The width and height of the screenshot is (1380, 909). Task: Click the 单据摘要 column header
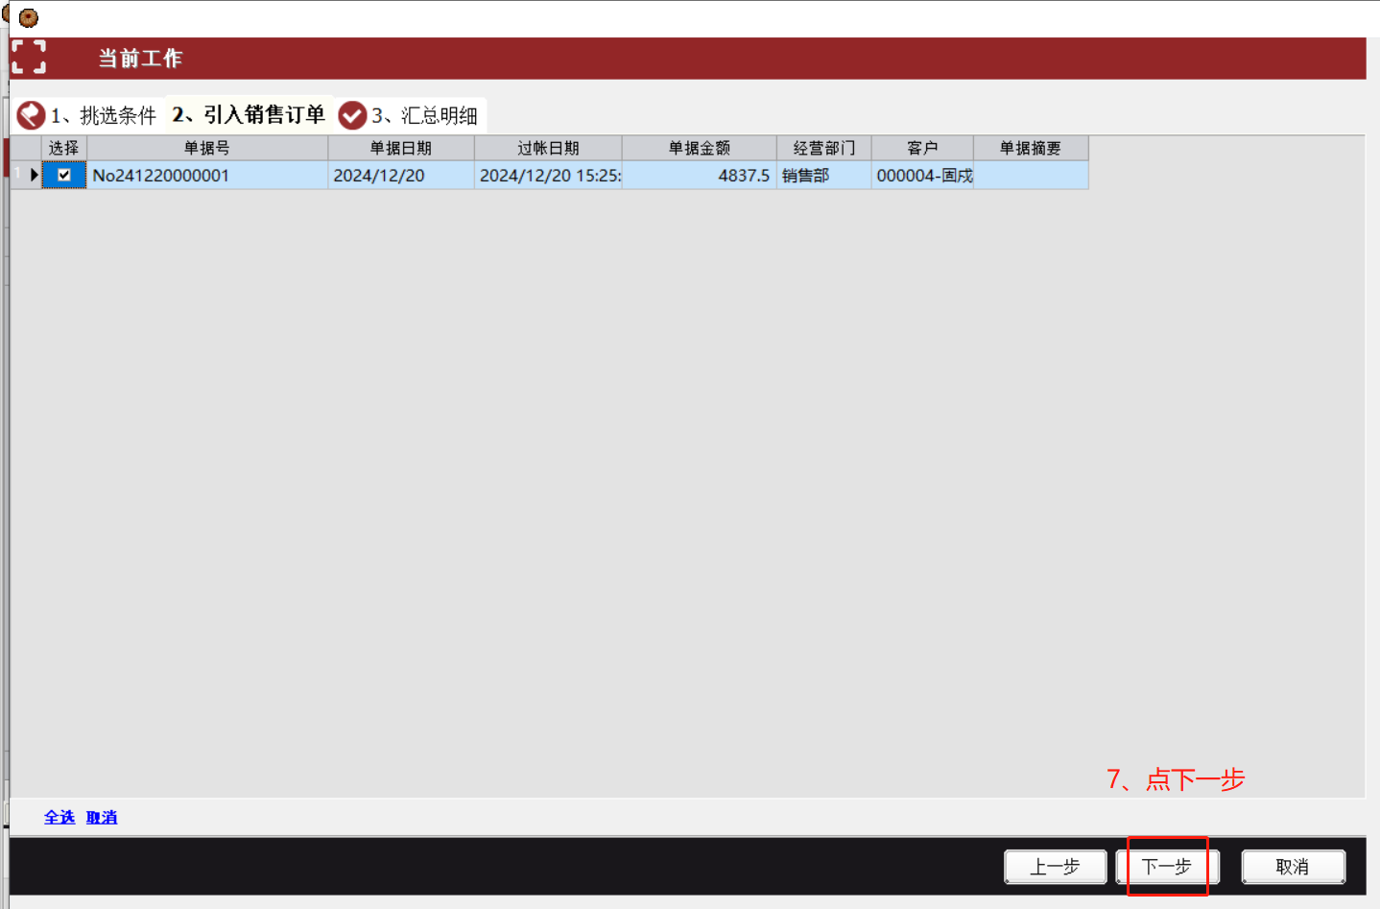click(x=1031, y=148)
